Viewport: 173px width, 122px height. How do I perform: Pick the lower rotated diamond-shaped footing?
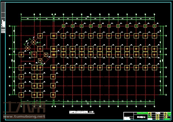[x=28, y=48]
